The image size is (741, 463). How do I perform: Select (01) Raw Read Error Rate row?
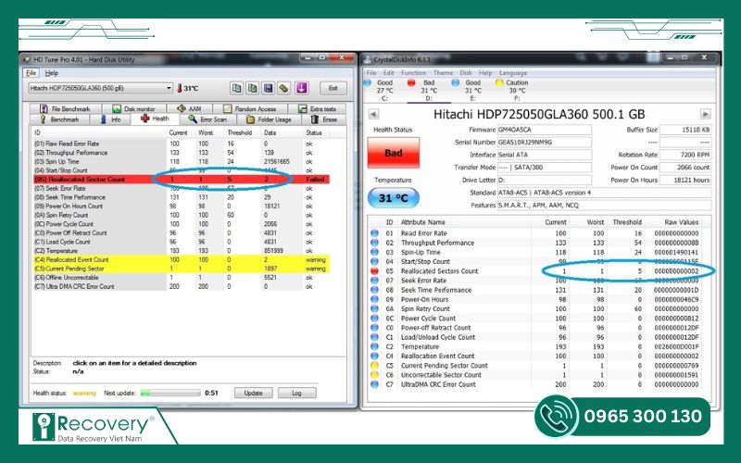(182, 144)
